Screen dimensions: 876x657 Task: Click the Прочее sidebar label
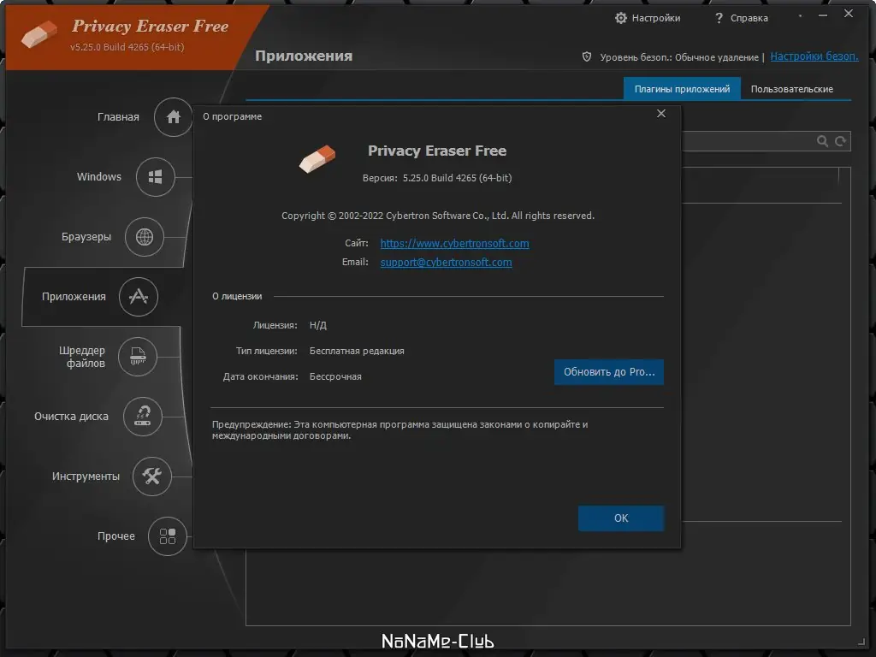(x=116, y=536)
